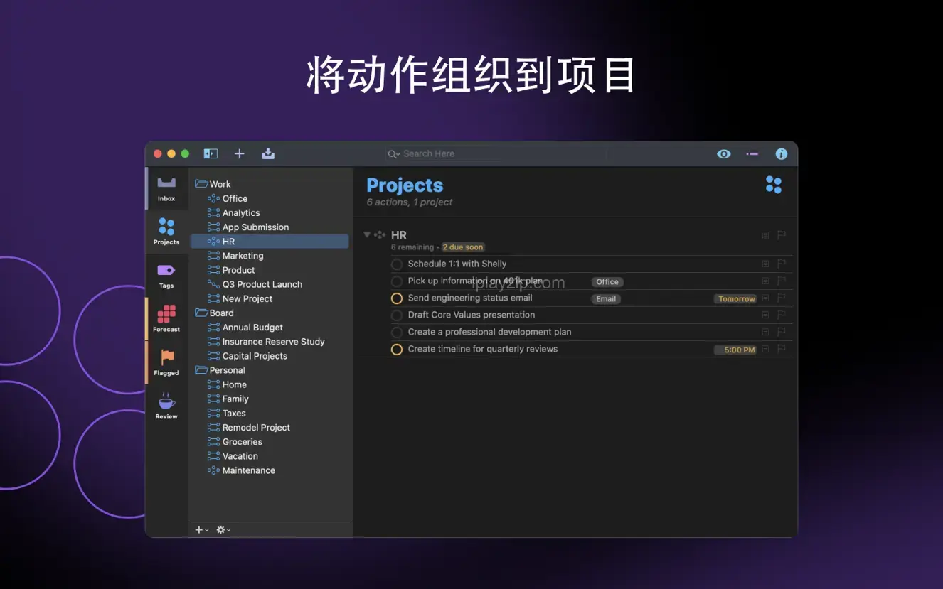
Task: Complete Schedule 1:1 with Shelly
Action: click(397, 264)
